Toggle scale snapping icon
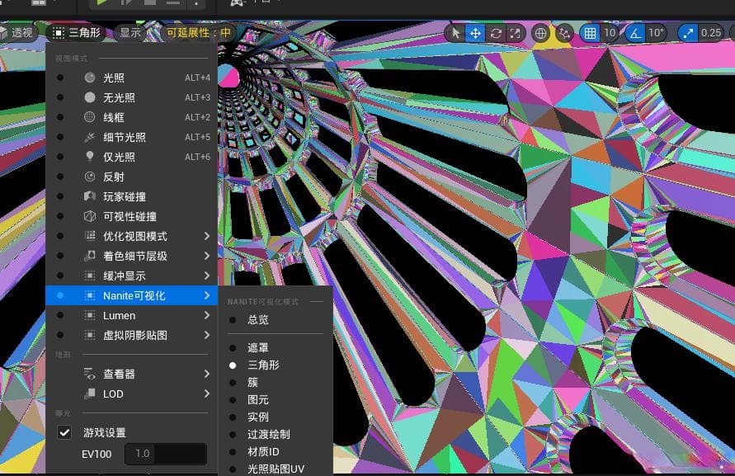Viewport: 735px width, 476px height. 688,33
